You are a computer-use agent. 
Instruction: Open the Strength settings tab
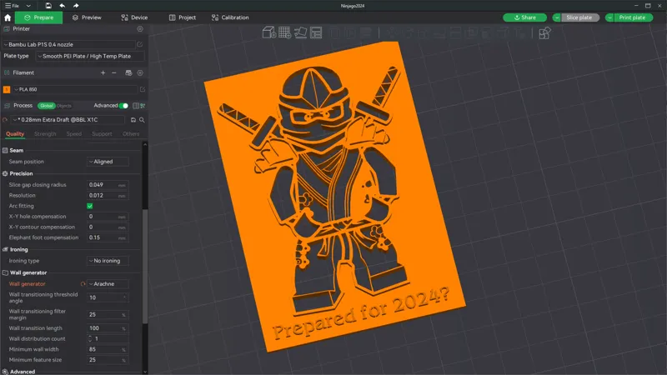point(45,134)
